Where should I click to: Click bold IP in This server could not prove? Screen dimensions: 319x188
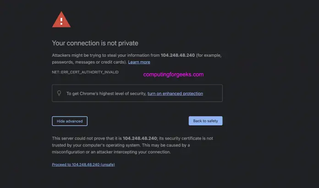click(140, 138)
